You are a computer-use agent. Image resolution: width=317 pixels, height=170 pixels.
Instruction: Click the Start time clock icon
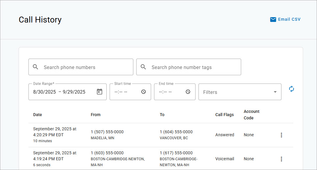tap(143, 92)
